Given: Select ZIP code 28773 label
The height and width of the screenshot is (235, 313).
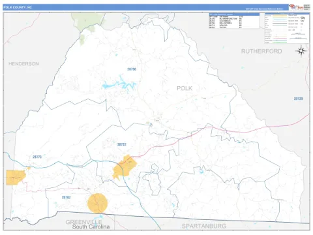Looking at the screenshot, I should pos(37,157).
